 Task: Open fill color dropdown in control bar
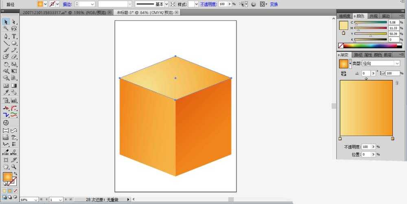[x=46, y=4]
